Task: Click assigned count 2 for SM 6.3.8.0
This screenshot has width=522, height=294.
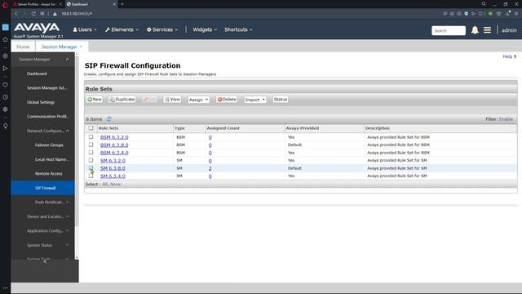Action: click(x=210, y=168)
